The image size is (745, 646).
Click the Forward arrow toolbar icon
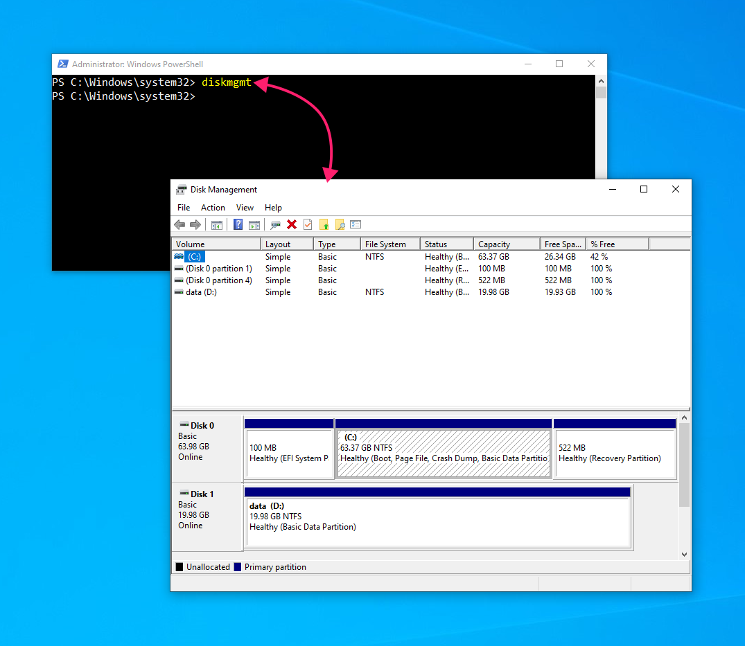195,224
